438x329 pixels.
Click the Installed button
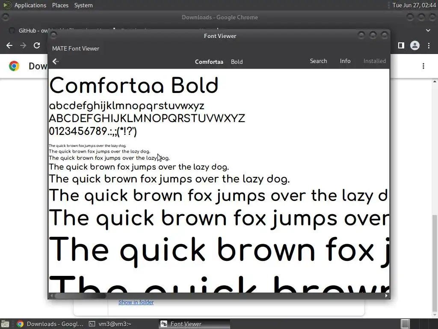click(374, 61)
